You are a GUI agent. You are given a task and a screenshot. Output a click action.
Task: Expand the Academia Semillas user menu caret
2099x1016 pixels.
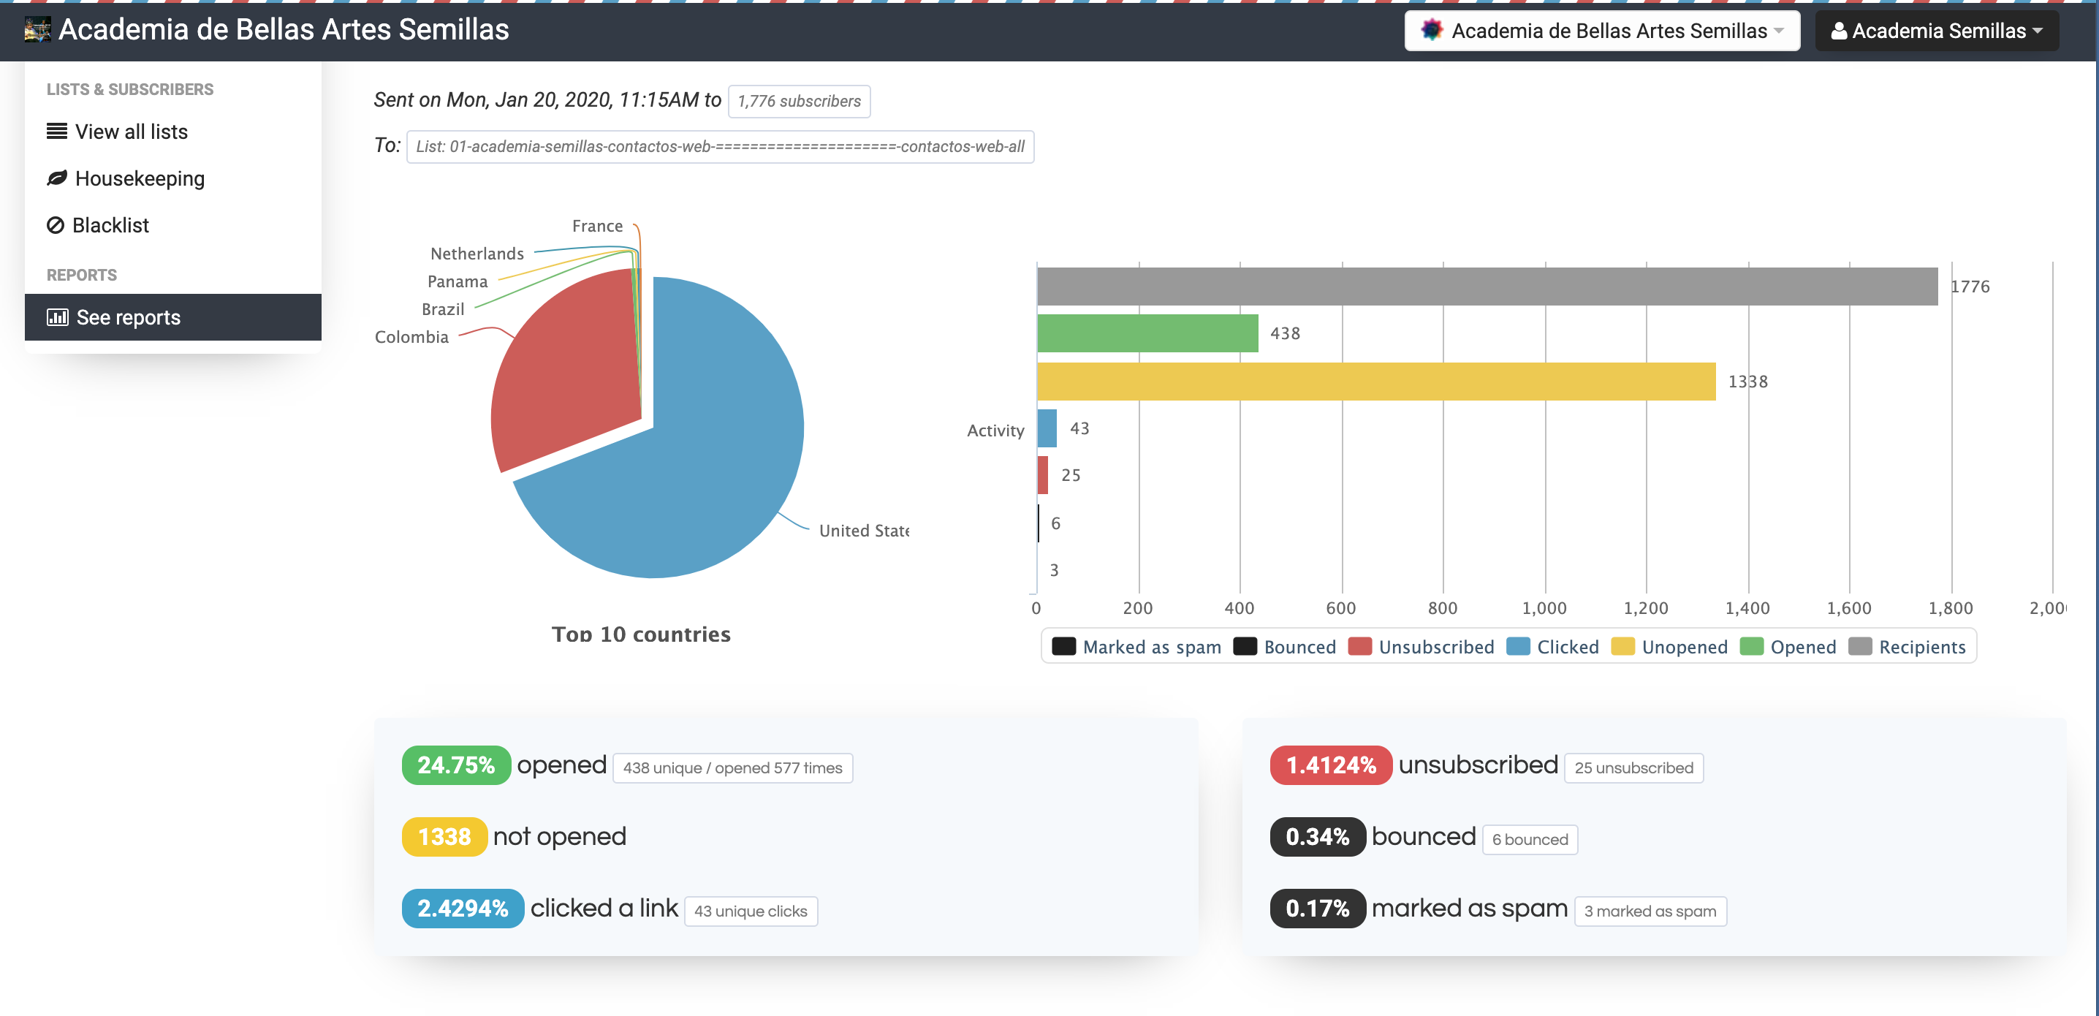(x=2037, y=31)
